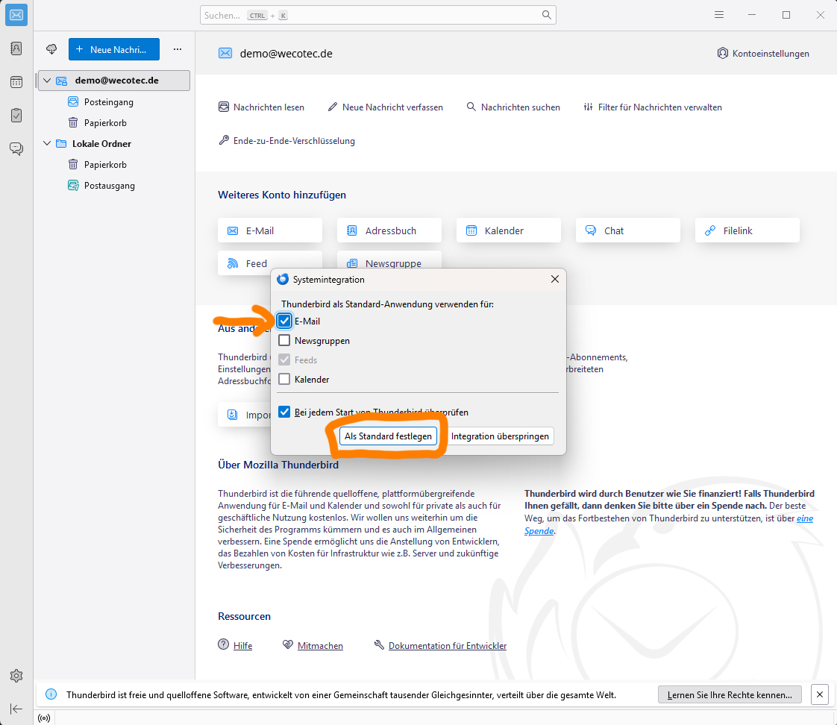This screenshot has width=837, height=725.
Task: Click the Neue Nachricht button
Action: [113, 49]
